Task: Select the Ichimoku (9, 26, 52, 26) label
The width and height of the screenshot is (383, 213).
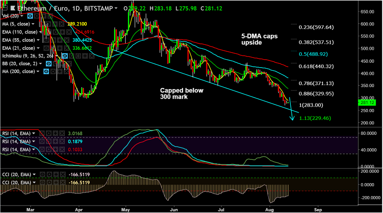Action: (x=27, y=56)
